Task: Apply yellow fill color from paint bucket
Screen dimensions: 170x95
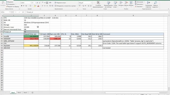Action: coord(35,6)
